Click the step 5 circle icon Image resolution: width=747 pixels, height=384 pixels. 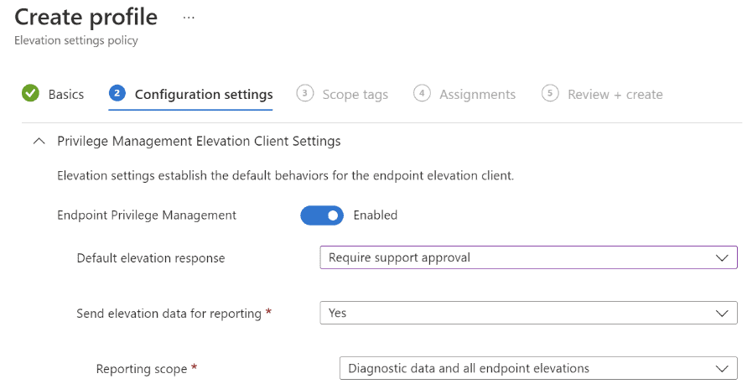550,93
